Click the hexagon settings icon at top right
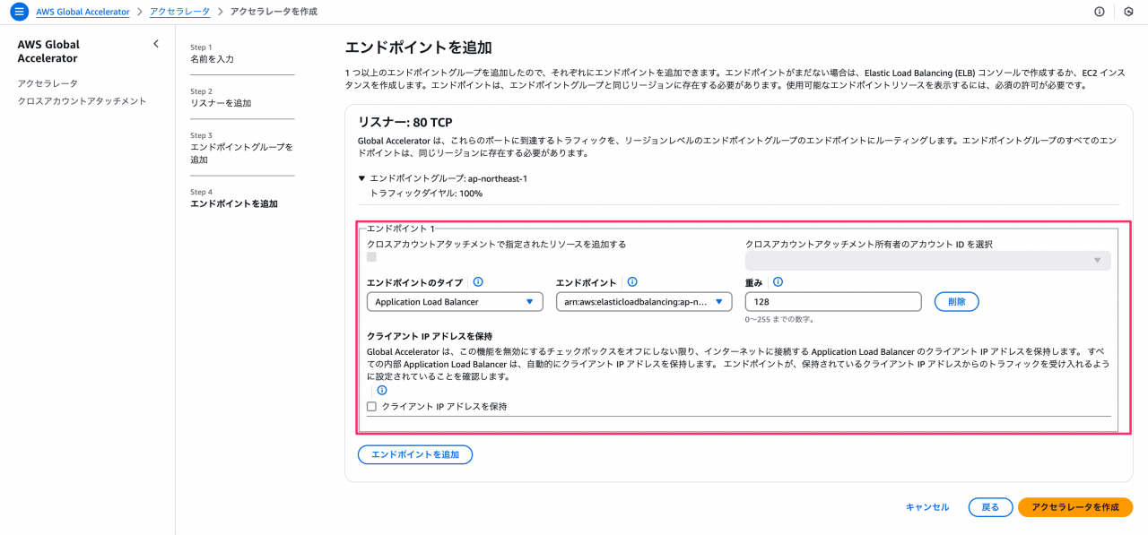 (1128, 12)
